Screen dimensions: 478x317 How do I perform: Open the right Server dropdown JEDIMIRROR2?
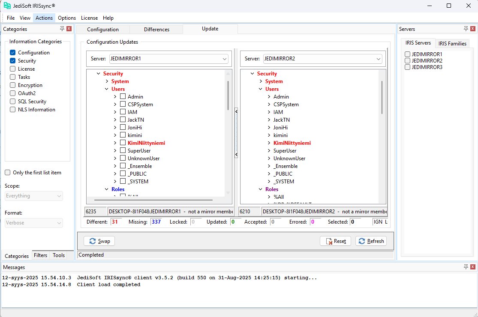323,59
